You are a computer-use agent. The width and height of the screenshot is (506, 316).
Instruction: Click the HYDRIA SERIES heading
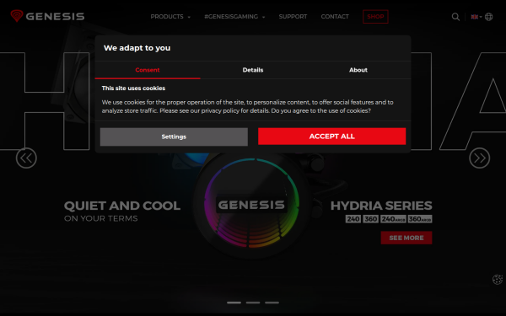[x=381, y=206]
